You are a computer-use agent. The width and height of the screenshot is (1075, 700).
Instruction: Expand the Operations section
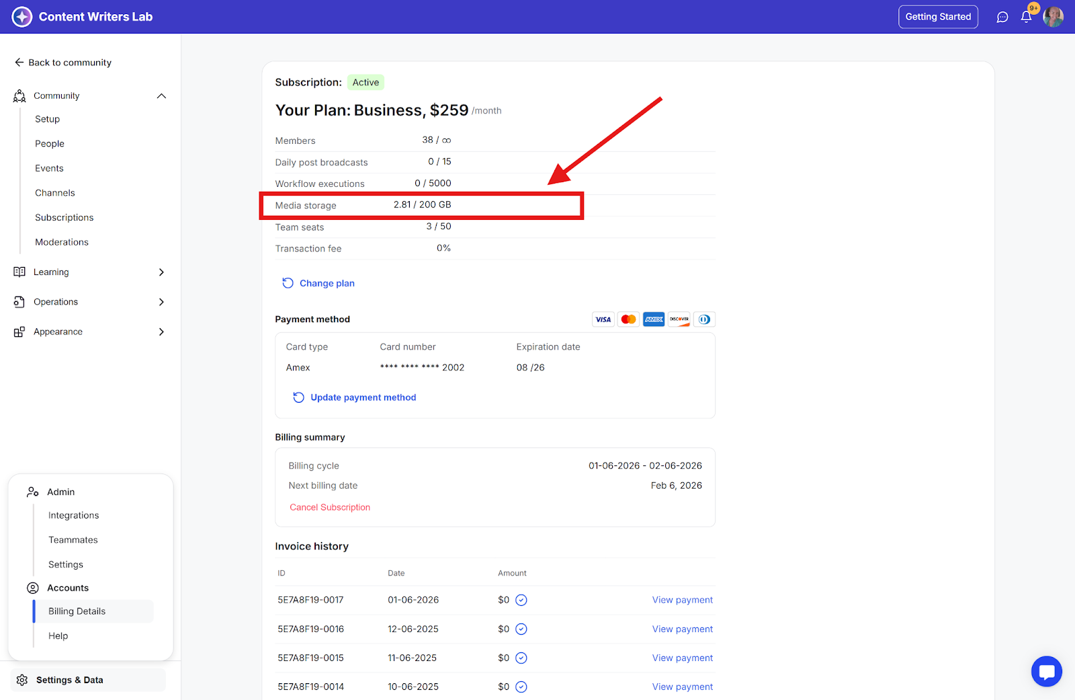tap(161, 302)
